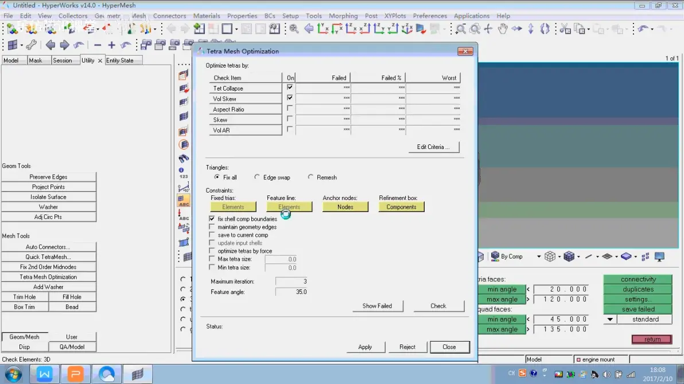
Task: Expand the copy icon dropdown arrow
Action: (589, 29)
